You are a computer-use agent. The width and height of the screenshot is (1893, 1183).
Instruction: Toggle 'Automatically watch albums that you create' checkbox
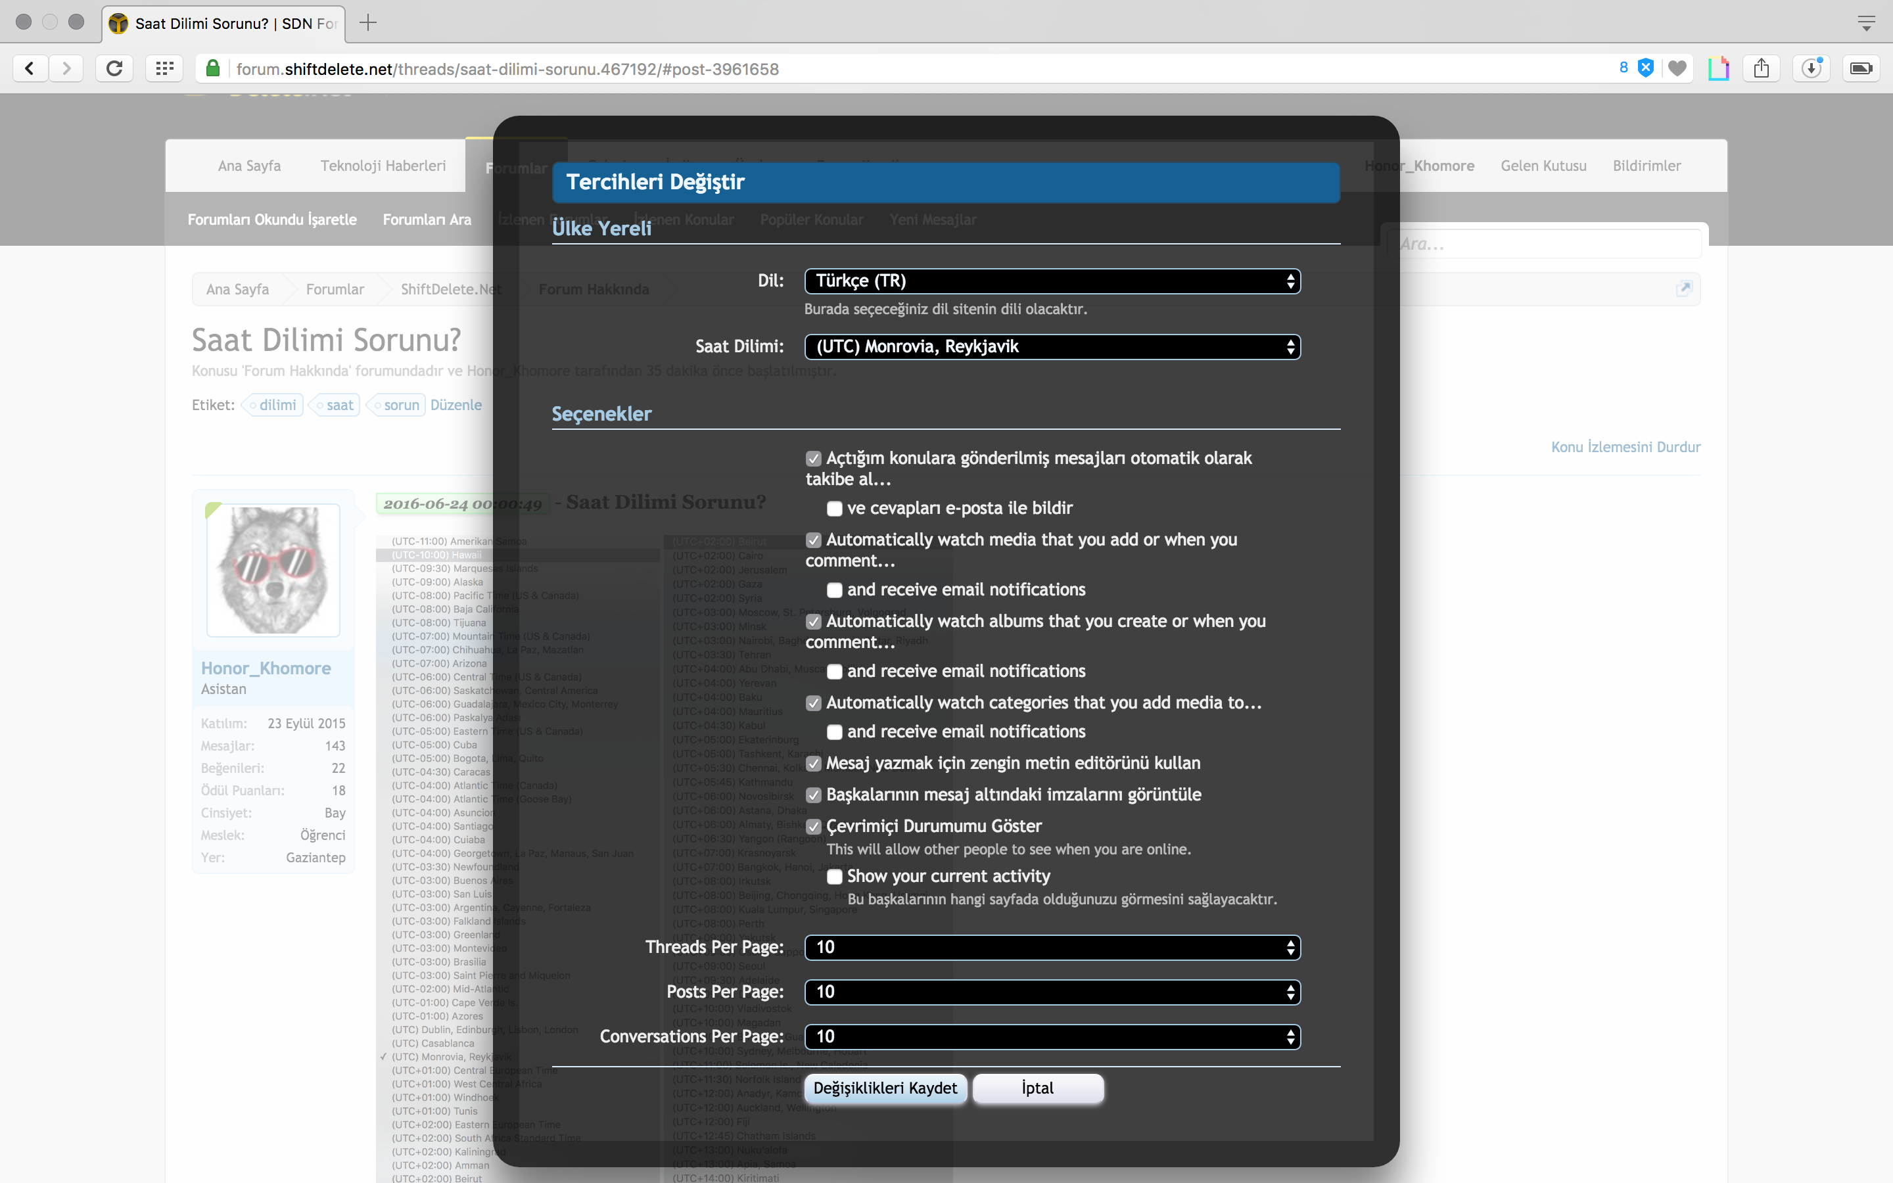(814, 621)
